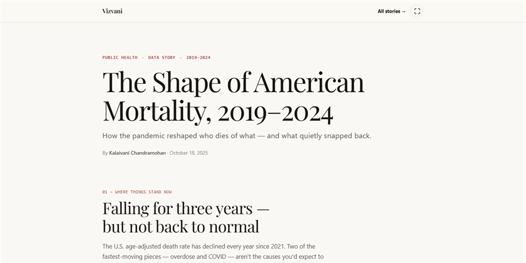Select the DATA STORY tag
This screenshot has width=526, height=263.
(162, 58)
